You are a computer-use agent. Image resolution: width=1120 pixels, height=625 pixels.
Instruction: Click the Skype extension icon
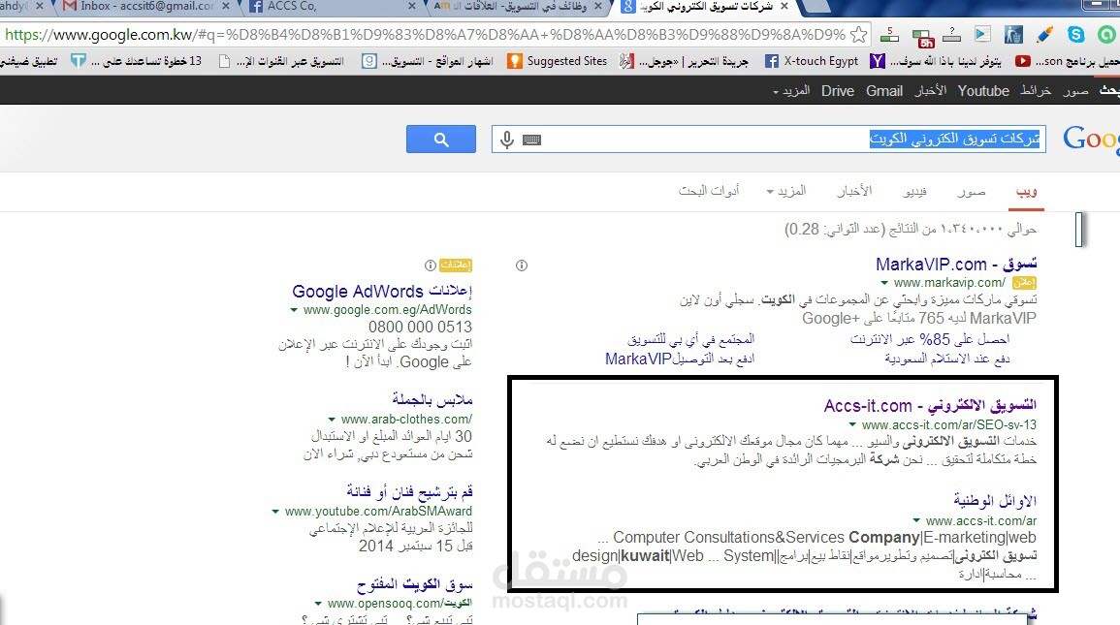(x=1075, y=34)
